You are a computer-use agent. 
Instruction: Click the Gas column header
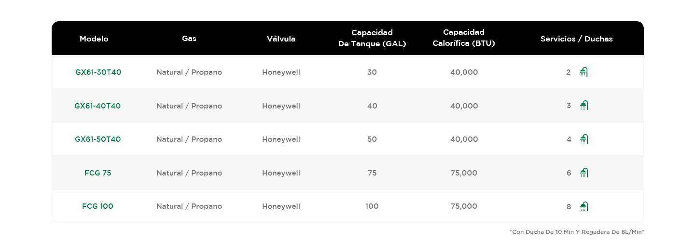(189, 39)
